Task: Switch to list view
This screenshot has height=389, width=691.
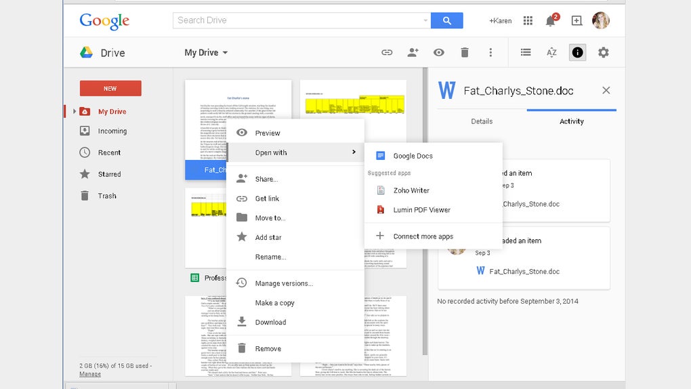Action: 526,52
